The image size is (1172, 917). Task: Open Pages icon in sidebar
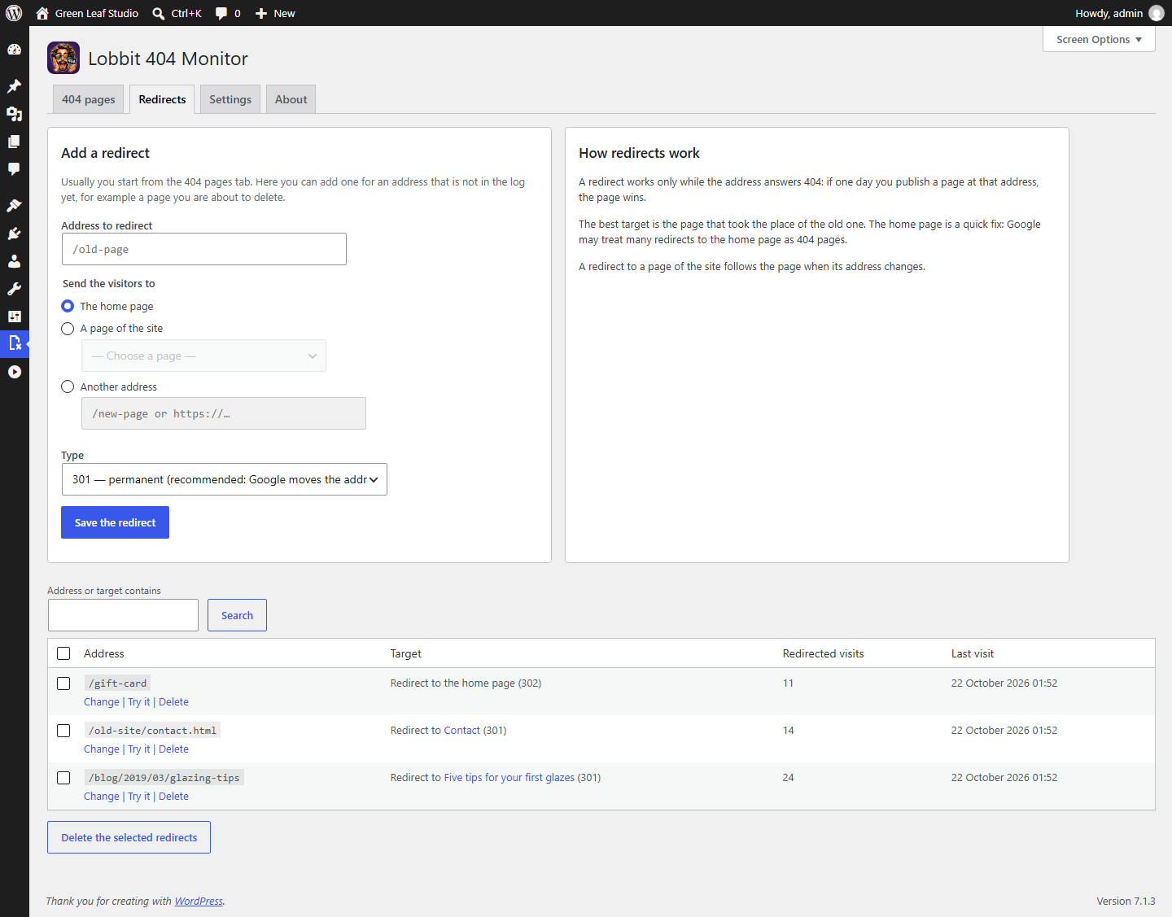(14, 142)
